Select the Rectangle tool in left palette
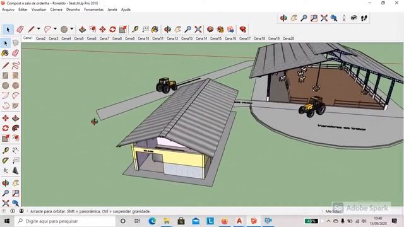This screenshot has width=404, height=227. 6,76
